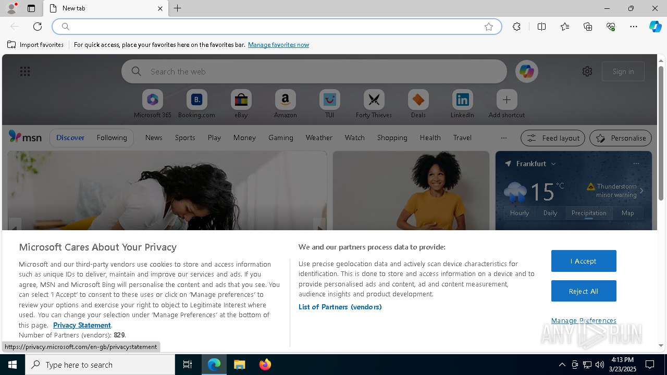Click Reject All cookies button

[x=584, y=291]
